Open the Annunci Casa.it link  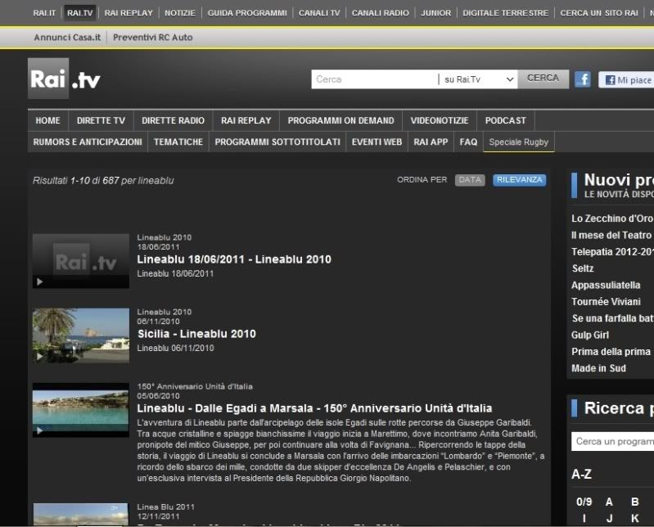point(68,38)
